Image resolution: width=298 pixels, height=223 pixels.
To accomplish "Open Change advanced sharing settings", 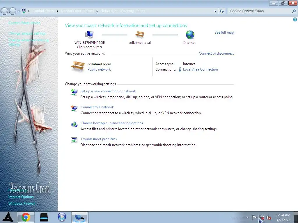I will (29, 42).
